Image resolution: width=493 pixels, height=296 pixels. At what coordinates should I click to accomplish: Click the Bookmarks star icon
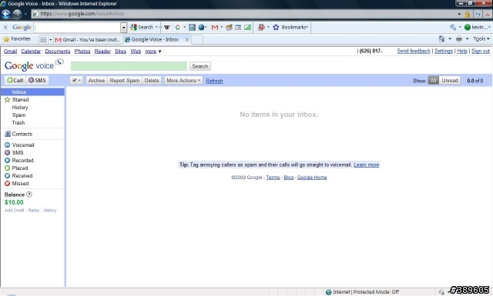[276, 28]
